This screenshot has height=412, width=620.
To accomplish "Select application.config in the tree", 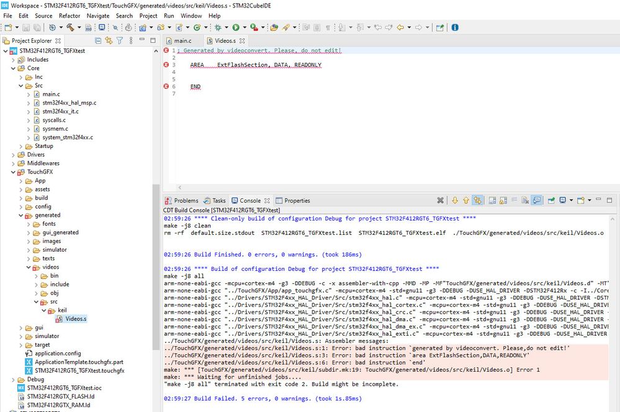I will coord(58,354).
